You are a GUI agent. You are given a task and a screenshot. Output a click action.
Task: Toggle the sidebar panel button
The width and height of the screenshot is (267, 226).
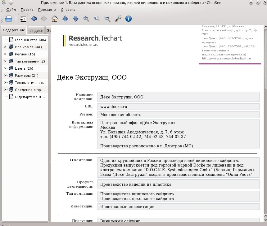point(23,19)
